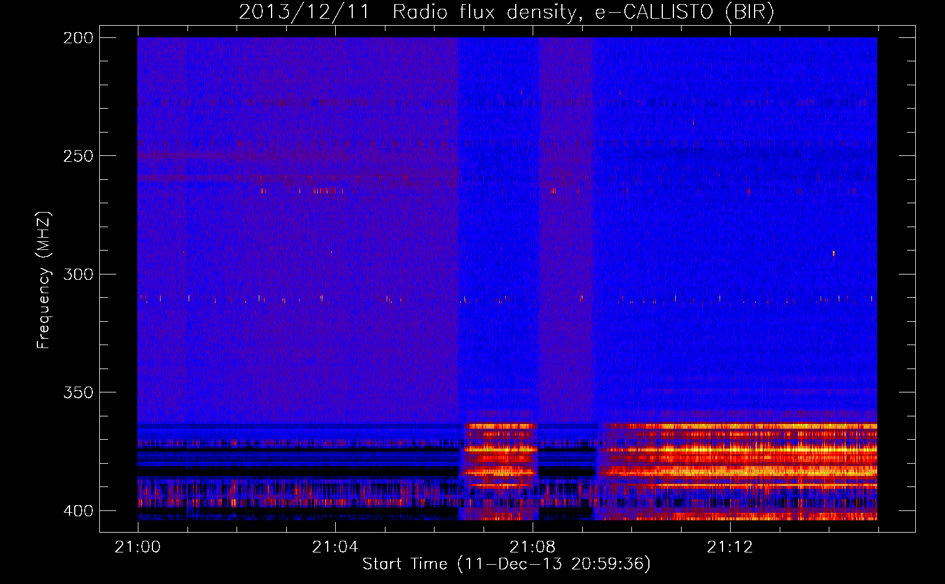Click the '200' frequency tick label

[78, 38]
